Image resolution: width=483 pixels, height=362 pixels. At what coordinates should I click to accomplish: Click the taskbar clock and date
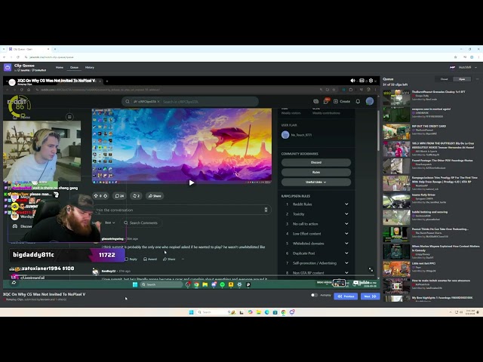pos(470,312)
